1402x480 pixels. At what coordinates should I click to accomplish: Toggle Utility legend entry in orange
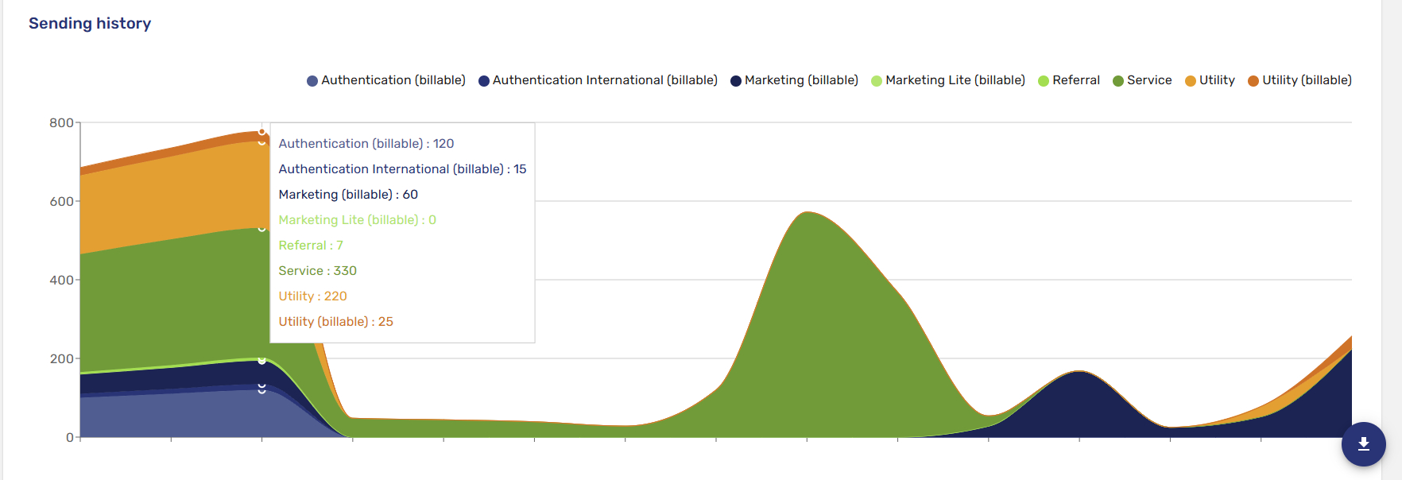[x=1210, y=80]
